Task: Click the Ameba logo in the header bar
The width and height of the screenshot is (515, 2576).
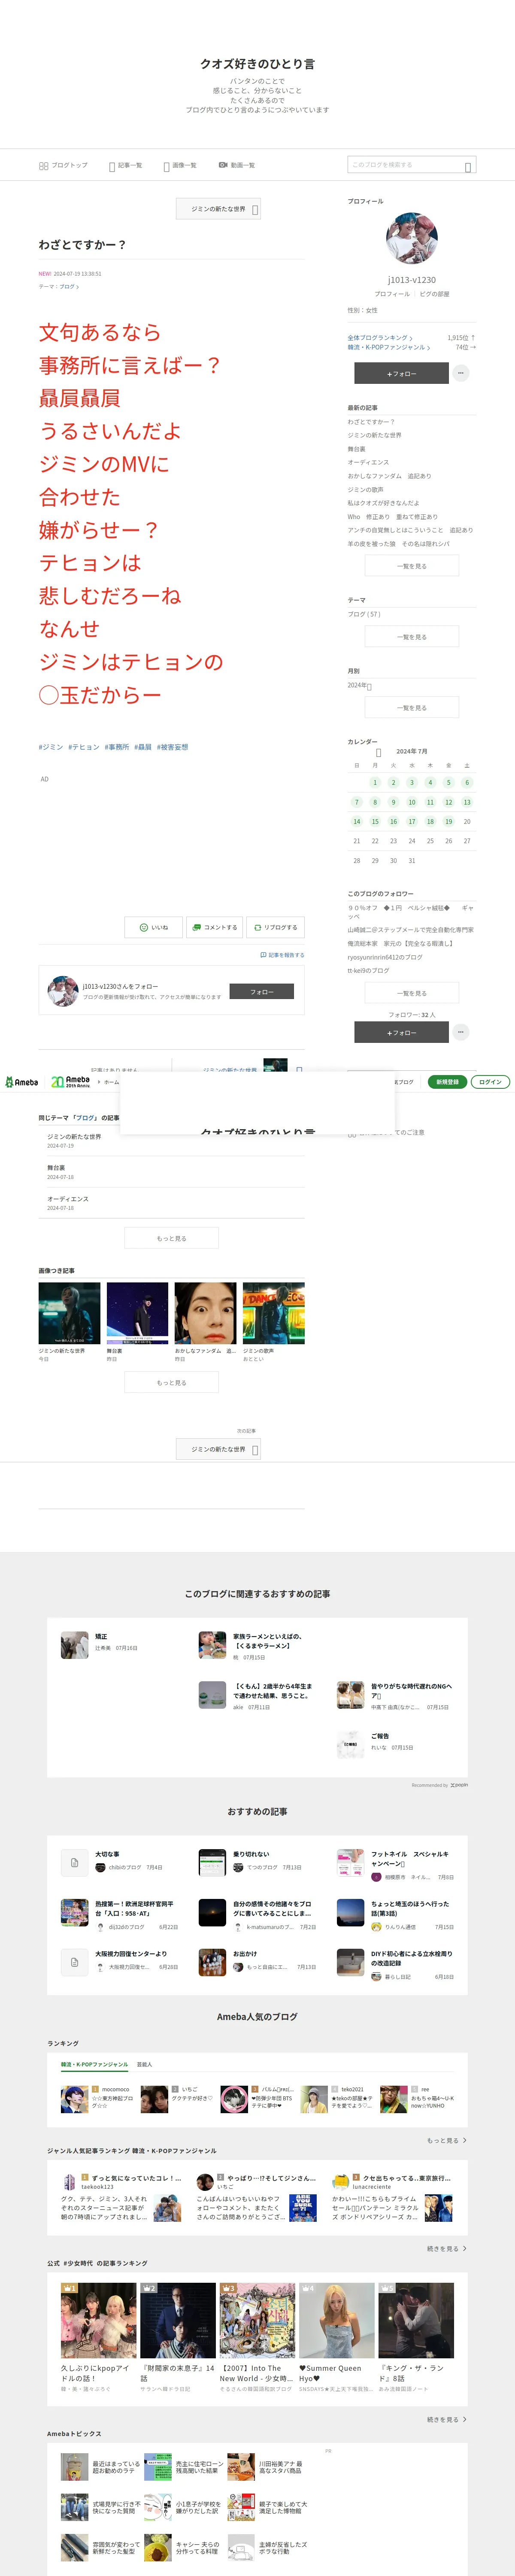Action: click(22, 1082)
